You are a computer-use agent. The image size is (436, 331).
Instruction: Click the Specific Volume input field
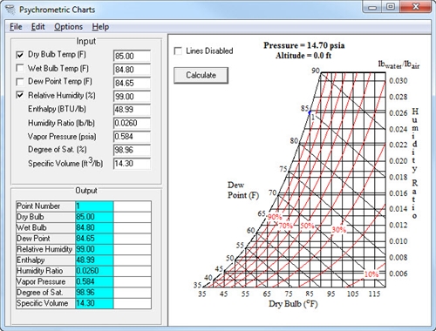(x=132, y=164)
